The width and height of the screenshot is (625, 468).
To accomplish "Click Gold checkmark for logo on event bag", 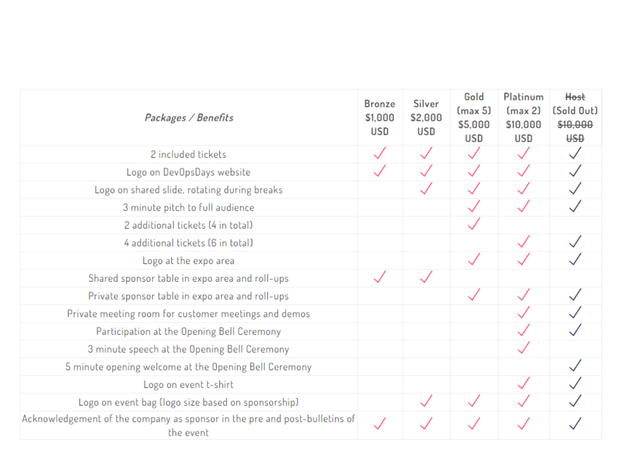I will click(x=474, y=401).
